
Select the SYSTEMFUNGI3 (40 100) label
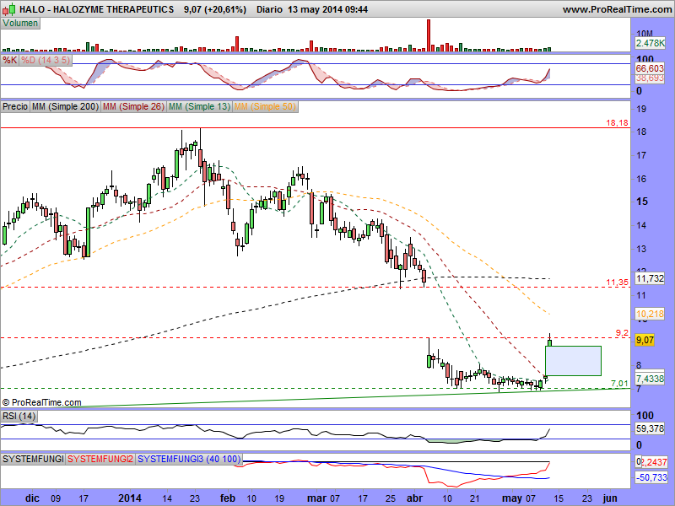point(189,459)
